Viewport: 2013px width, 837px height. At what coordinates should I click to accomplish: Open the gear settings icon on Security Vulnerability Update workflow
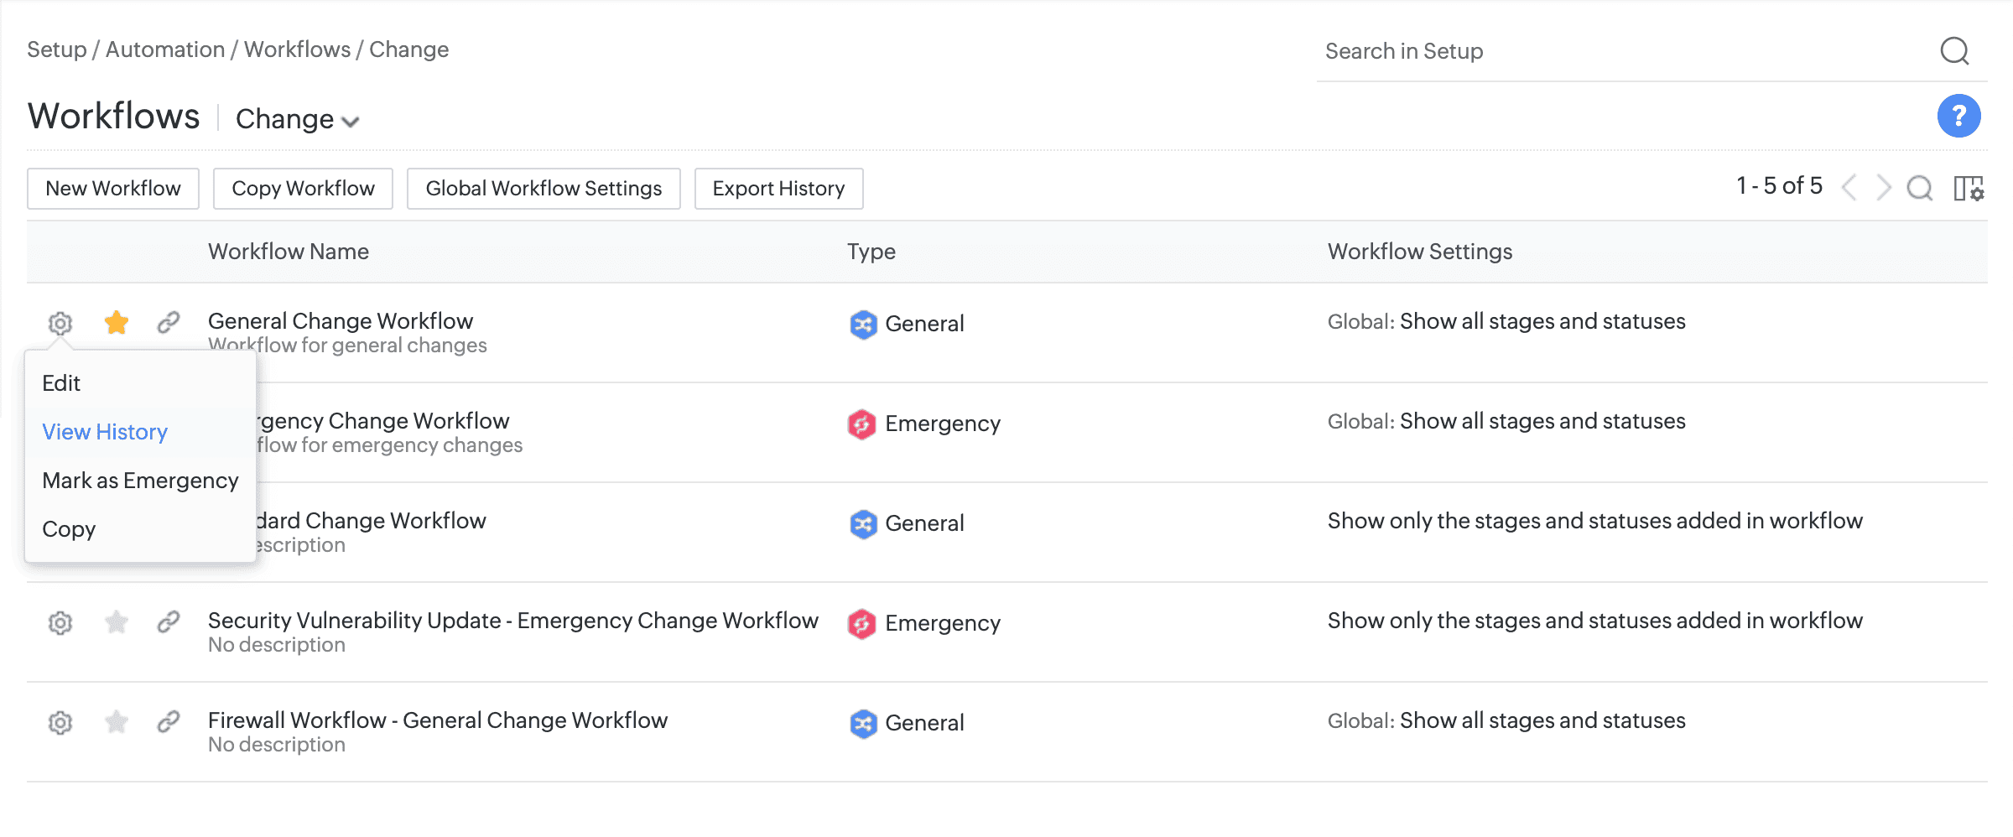[x=60, y=622]
